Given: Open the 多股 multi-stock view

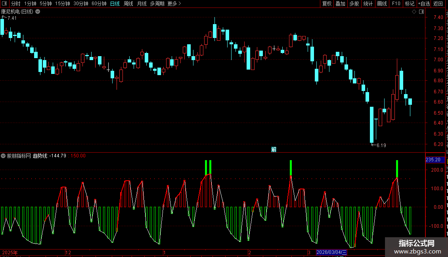Looking at the screenshot, I should (354, 4).
